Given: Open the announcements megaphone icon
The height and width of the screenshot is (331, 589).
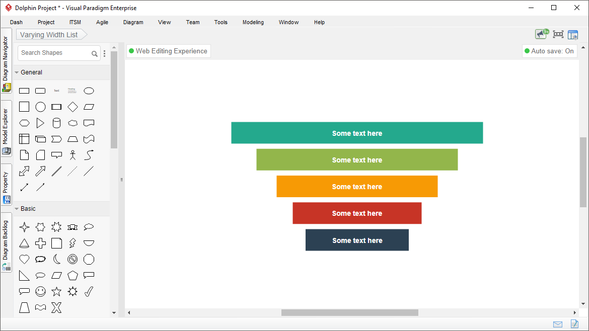Looking at the screenshot, I should [x=542, y=34].
